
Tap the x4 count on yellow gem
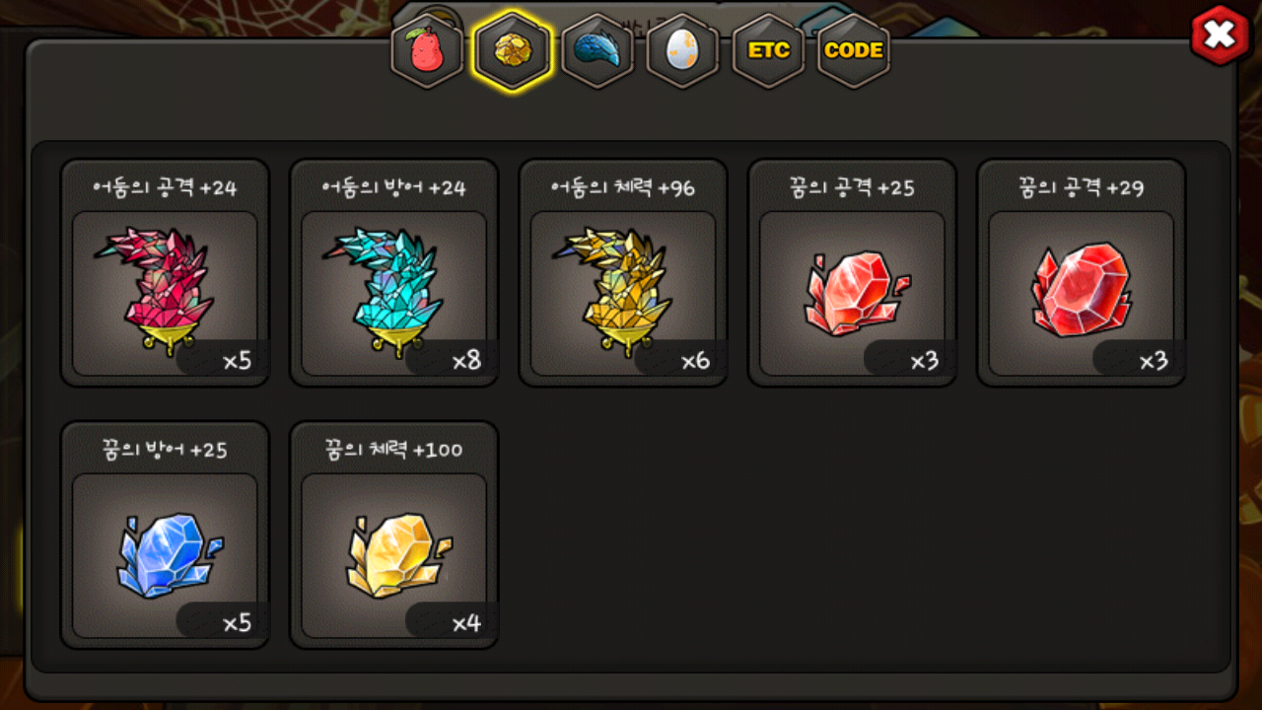coord(466,623)
